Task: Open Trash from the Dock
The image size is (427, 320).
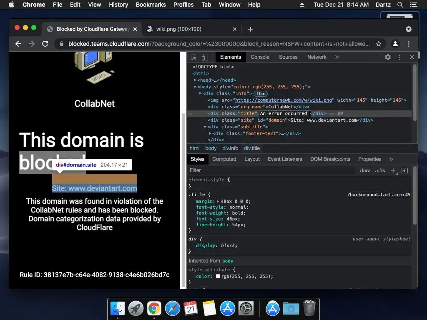Action: [309, 308]
